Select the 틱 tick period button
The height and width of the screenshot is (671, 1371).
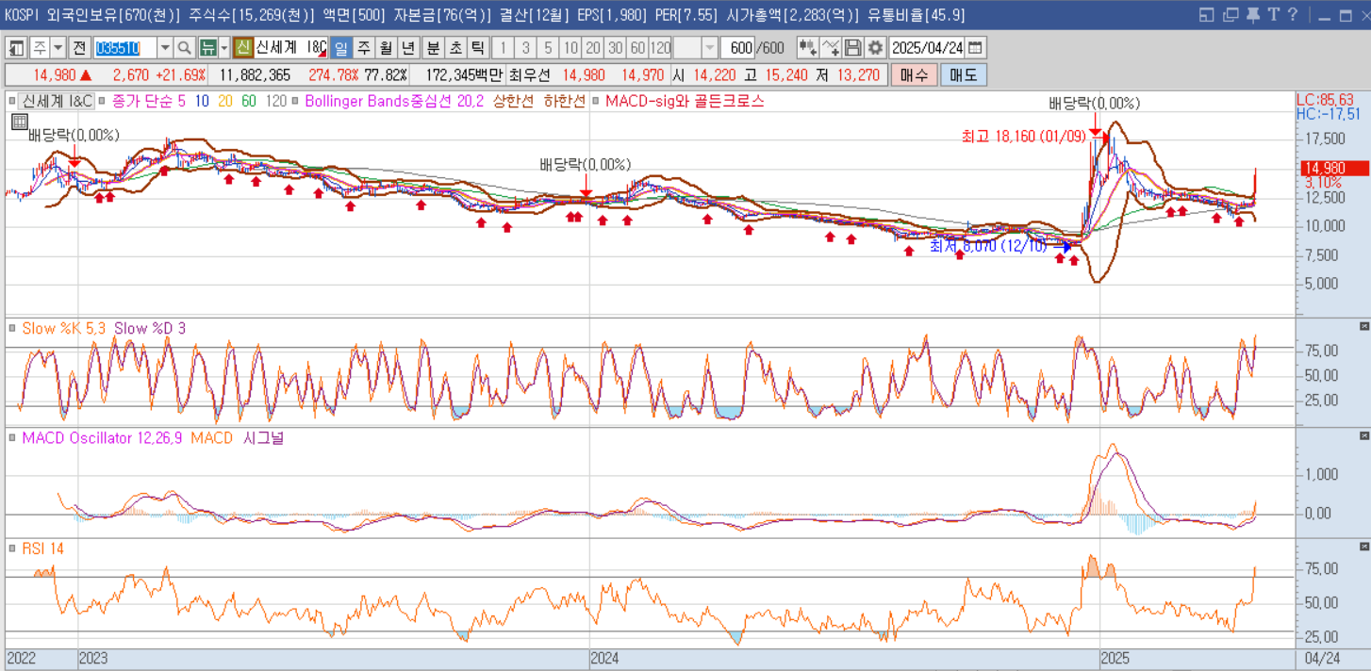[478, 48]
